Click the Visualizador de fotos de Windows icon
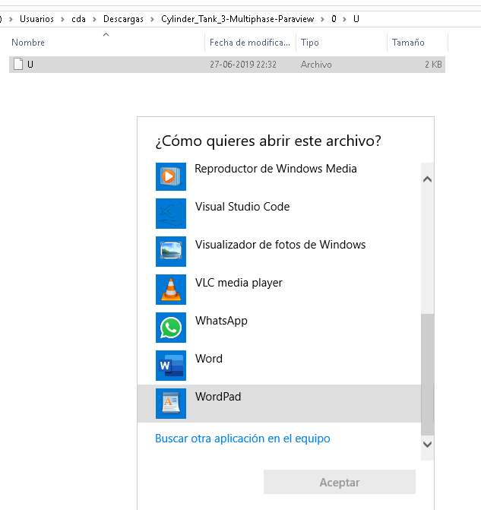The height and width of the screenshot is (510, 481). pos(171,252)
